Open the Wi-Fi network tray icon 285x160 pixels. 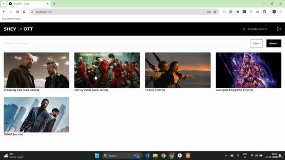click(252, 156)
